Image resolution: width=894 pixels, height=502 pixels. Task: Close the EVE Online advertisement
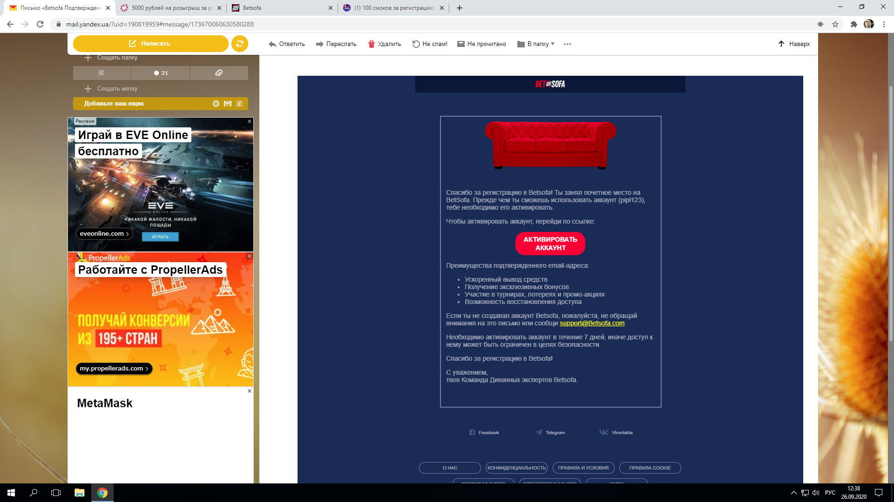coord(250,121)
